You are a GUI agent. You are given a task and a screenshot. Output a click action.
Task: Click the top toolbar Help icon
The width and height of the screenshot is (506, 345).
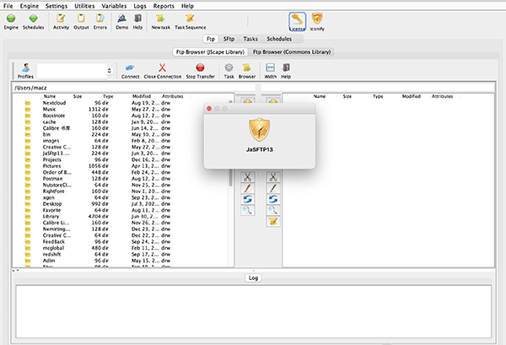137,19
